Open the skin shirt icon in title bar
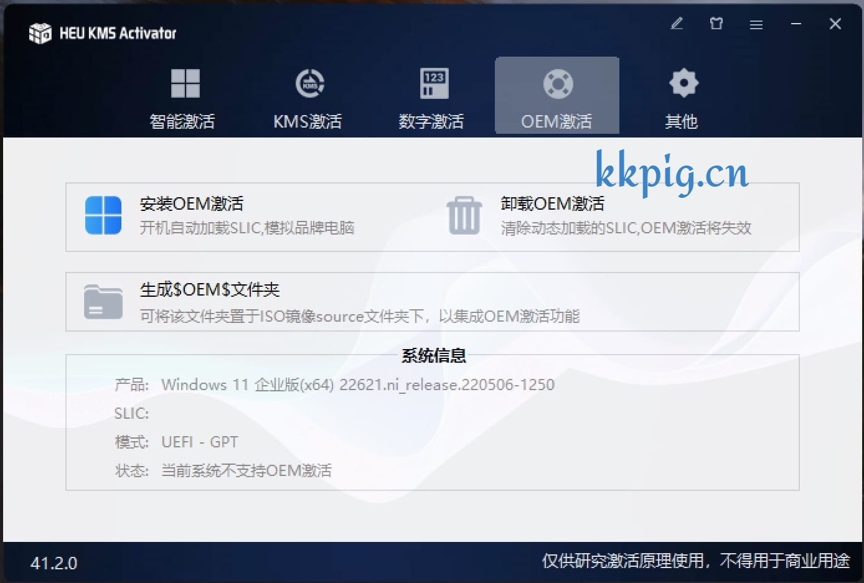This screenshot has height=583, width=864. (x=716, y=24)
